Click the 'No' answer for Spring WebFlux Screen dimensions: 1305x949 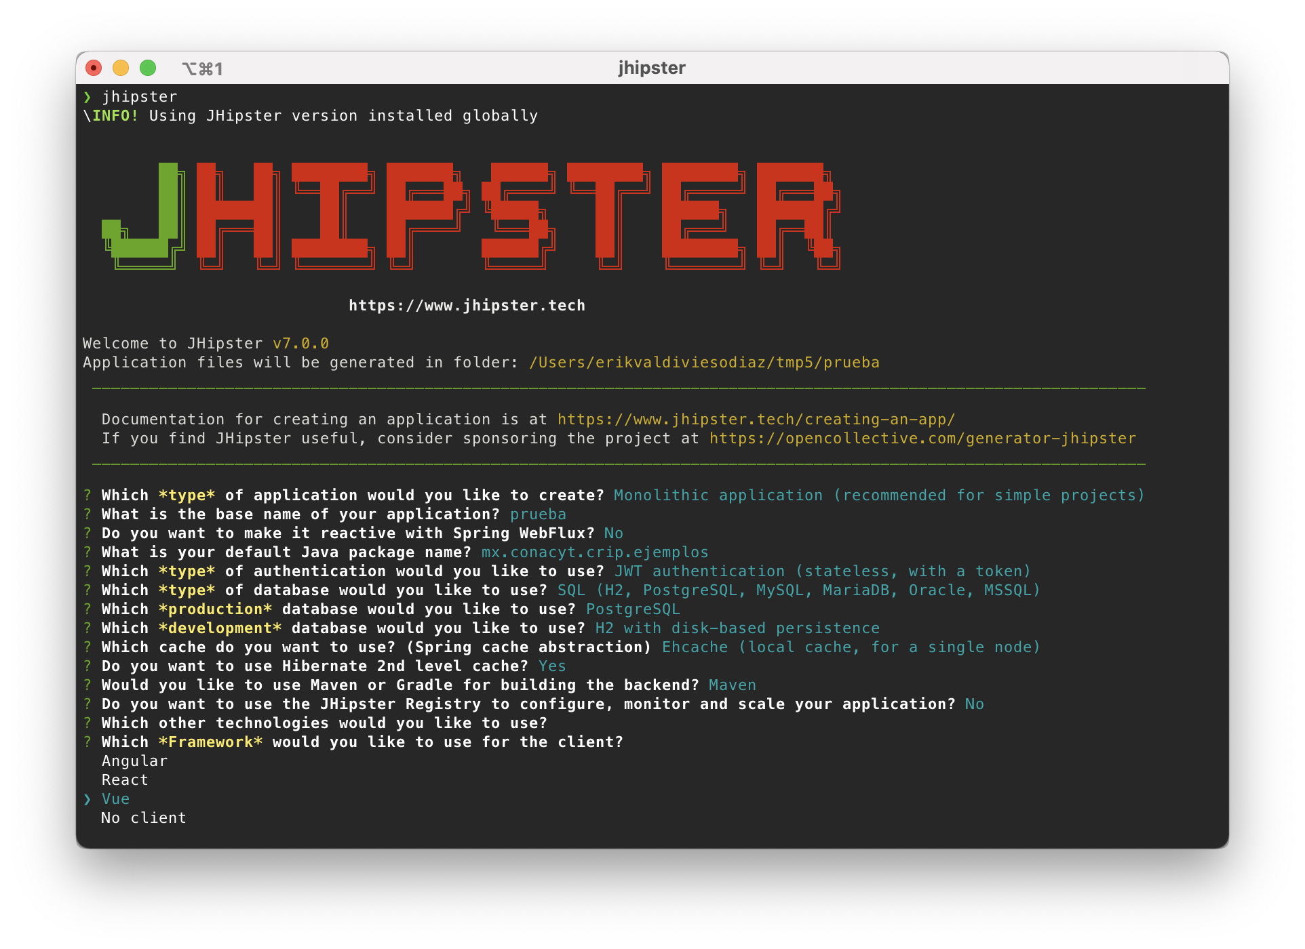point(614,533)
